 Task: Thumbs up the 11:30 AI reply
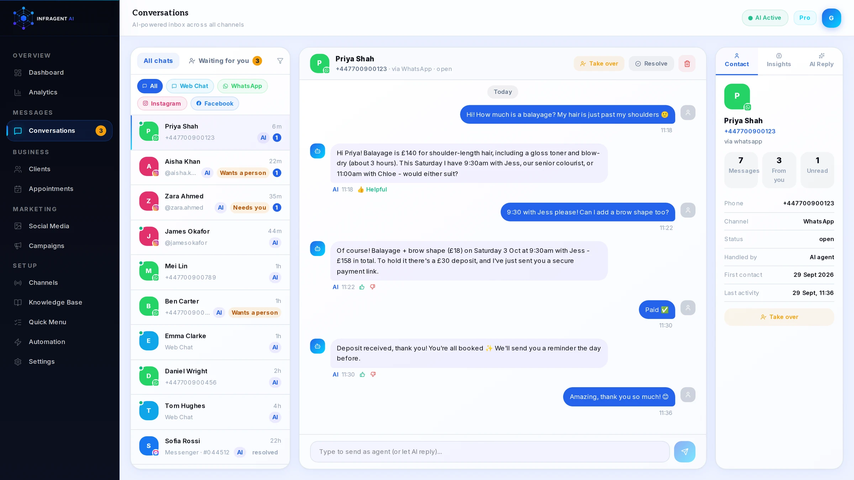tap(362, 374)
